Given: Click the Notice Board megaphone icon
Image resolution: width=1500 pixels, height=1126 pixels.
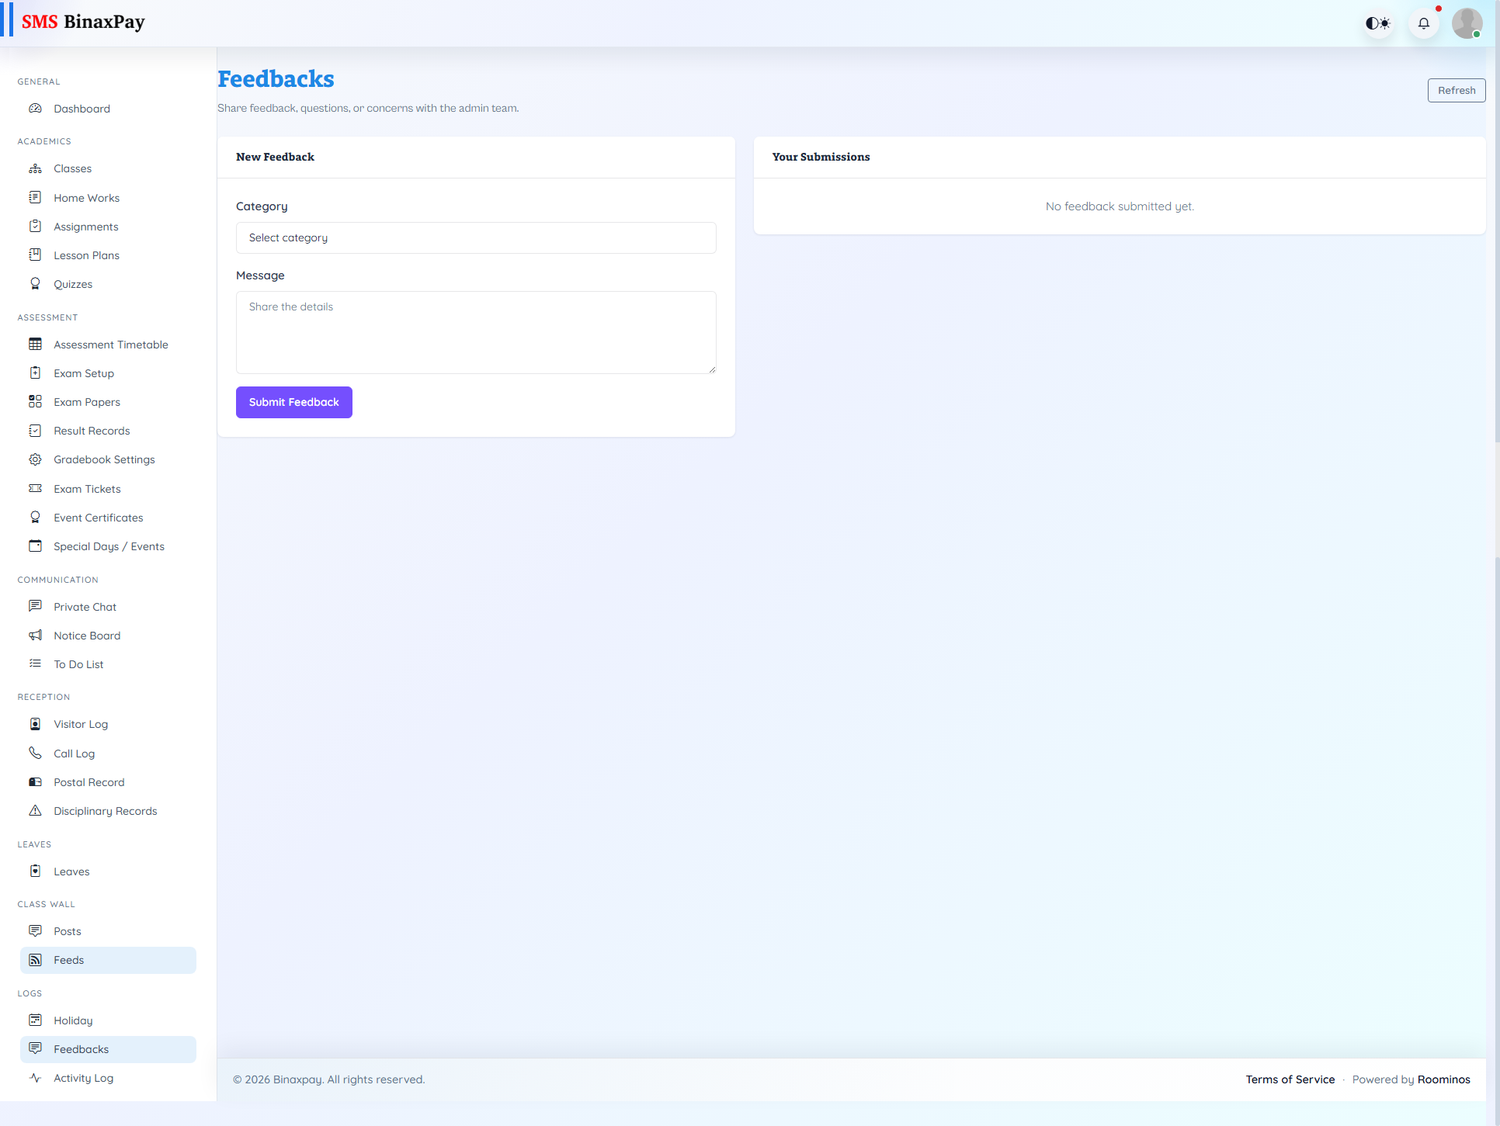Looking at the screenshot, I should tap(36, 635).
